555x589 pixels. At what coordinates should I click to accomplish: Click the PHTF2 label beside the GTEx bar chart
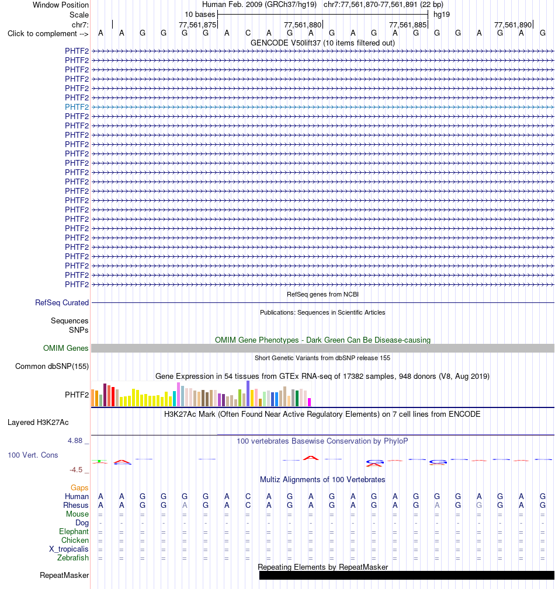[77, 395]
